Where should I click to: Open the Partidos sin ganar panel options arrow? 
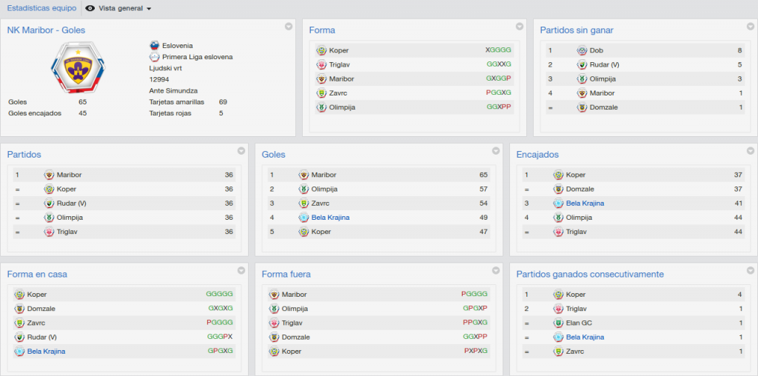(x=751, y=27)
